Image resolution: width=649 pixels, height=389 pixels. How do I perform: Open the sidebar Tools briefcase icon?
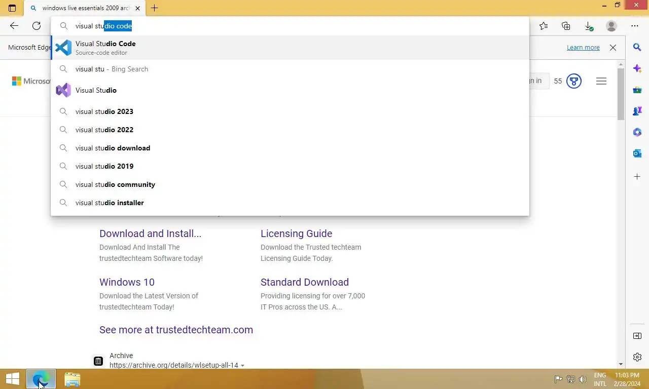(x=637, y=90)
